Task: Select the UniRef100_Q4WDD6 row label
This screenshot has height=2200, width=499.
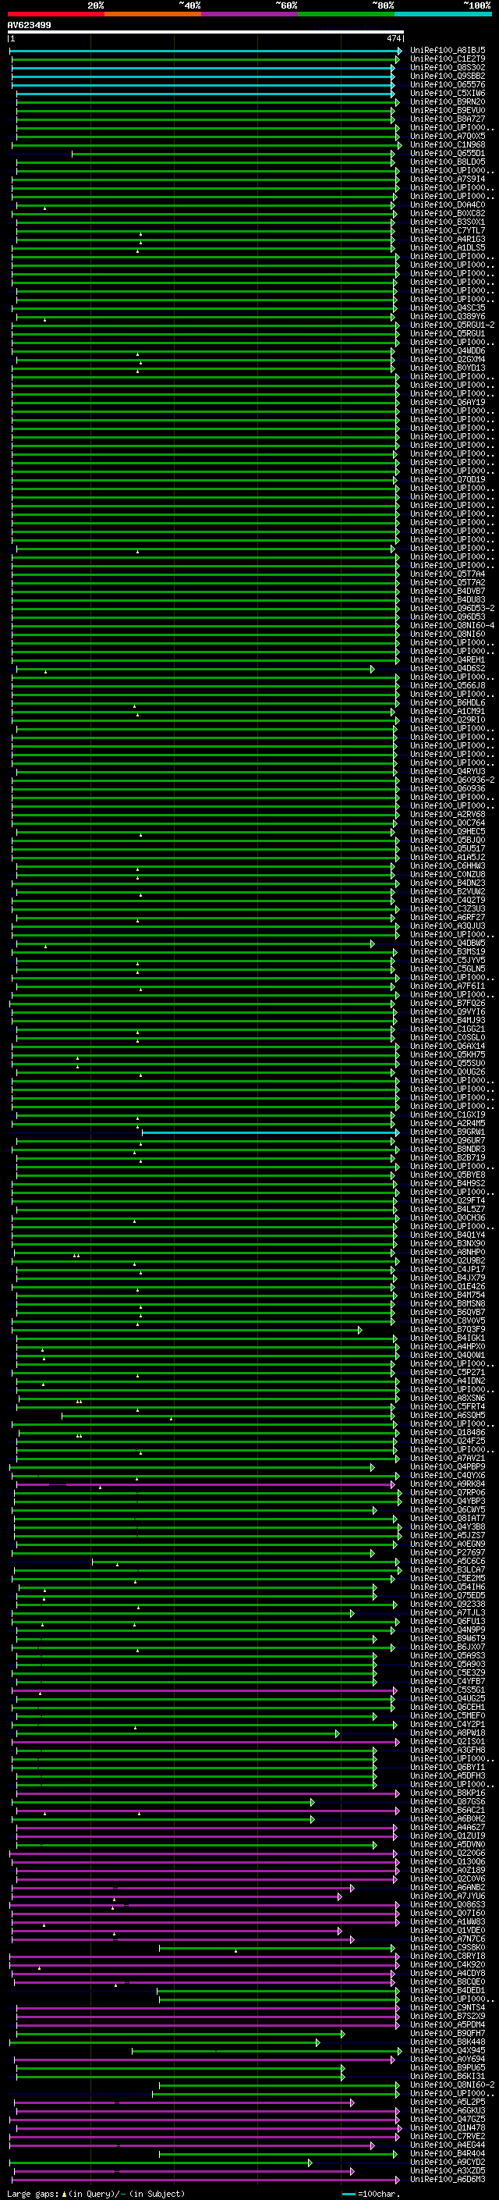Action: pyautogui.click(x=448, y=351)
